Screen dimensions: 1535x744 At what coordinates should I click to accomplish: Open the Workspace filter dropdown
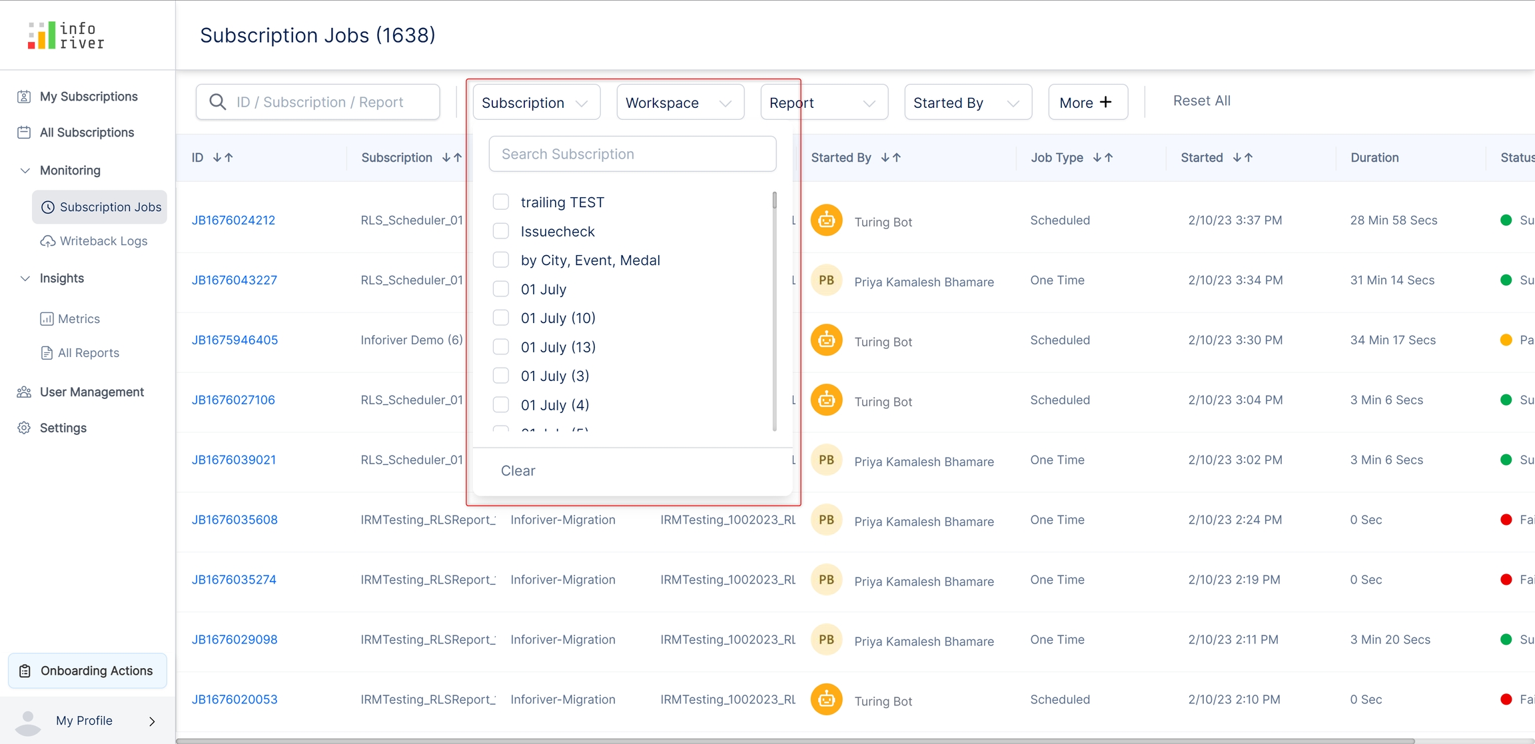point(680,103)
